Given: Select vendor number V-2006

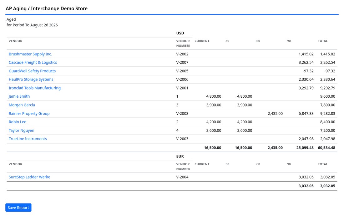Looking at the screenshot, I should [182, 79].
